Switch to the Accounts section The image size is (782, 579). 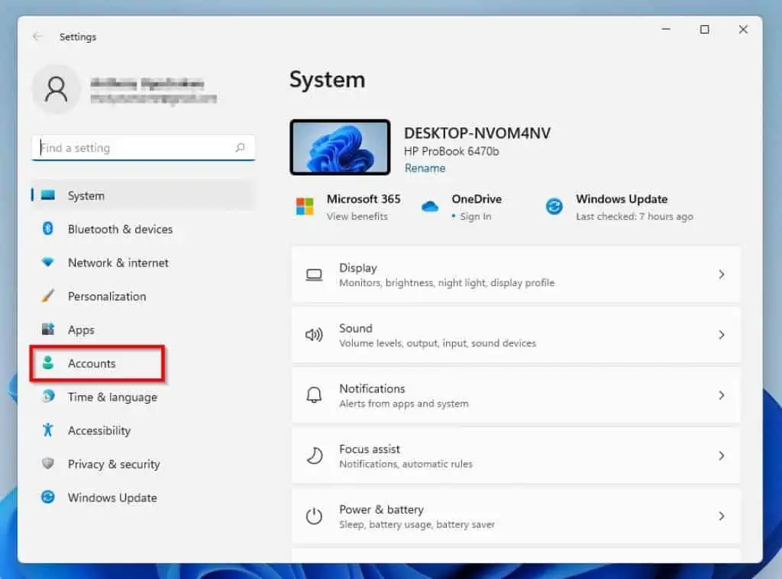point(92,364)
